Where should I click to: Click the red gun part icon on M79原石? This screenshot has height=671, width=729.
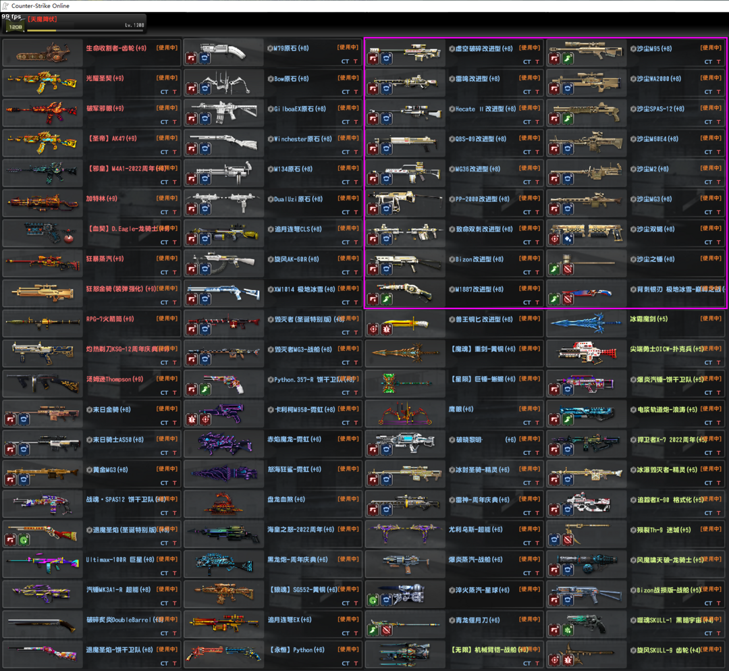pos(192,58)
